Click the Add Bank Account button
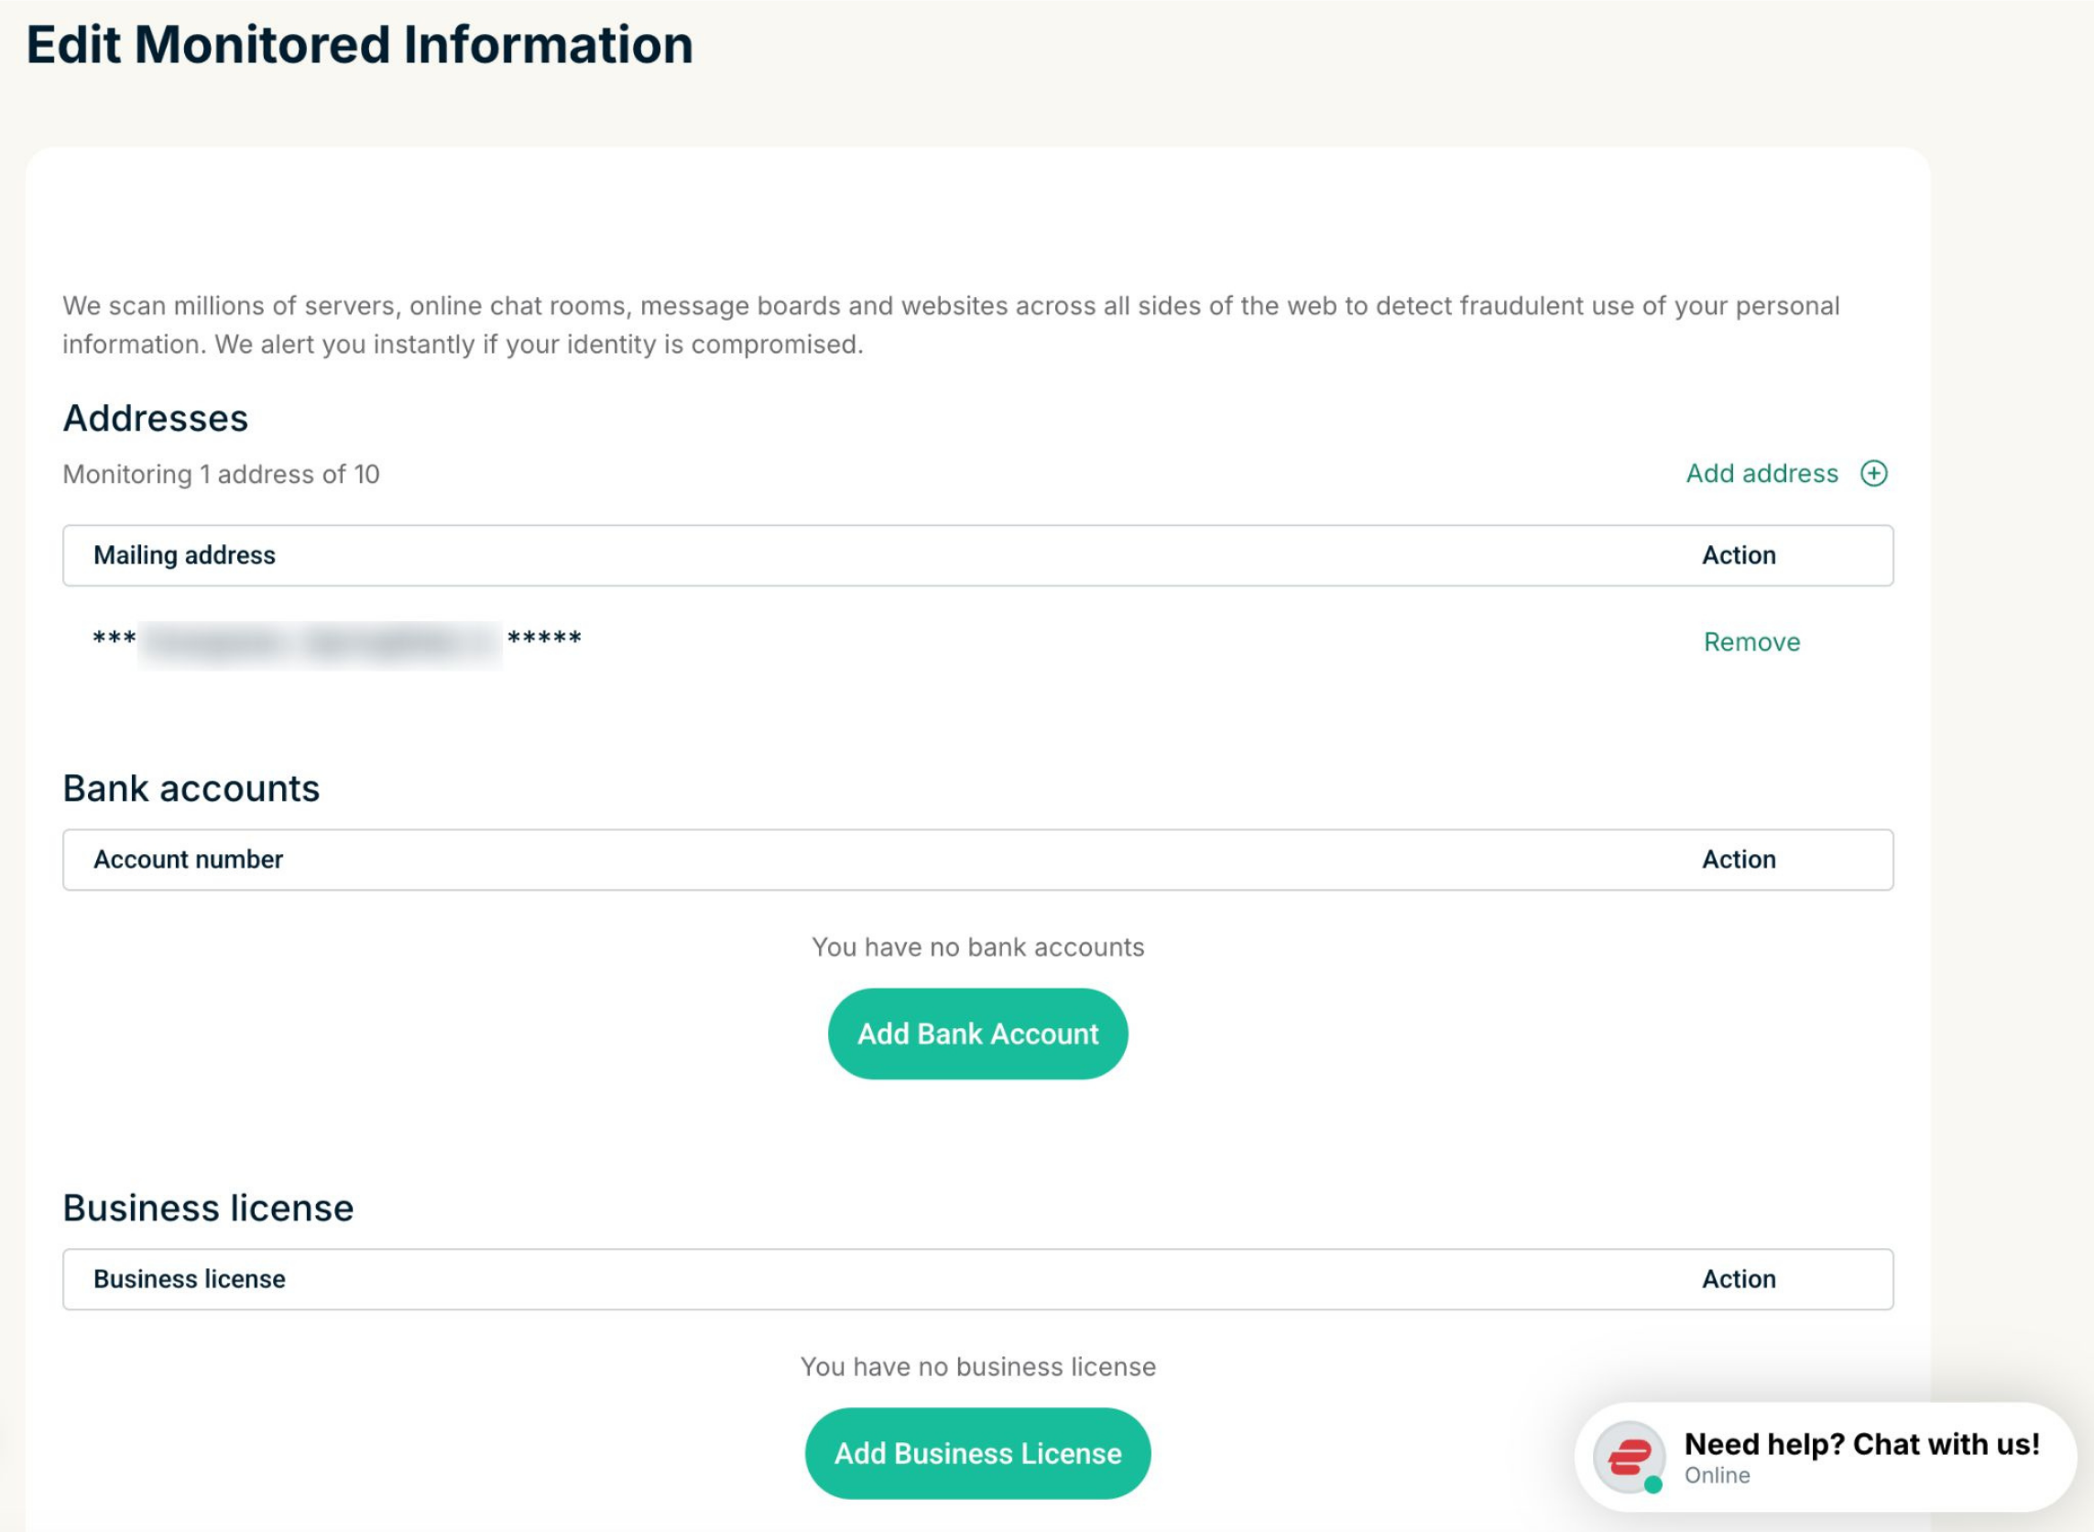Image resolution: width=2094 pixels, height=1532 pixels. pyautogui.click(x=977, y=1034)
